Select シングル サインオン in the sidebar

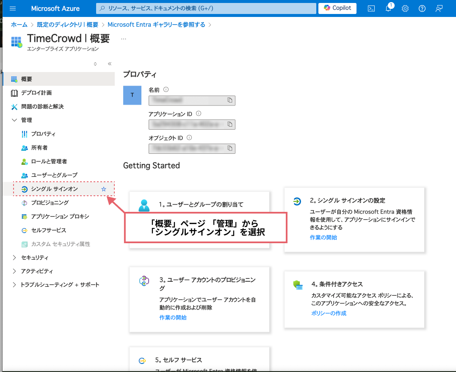(x=54, y=189)
